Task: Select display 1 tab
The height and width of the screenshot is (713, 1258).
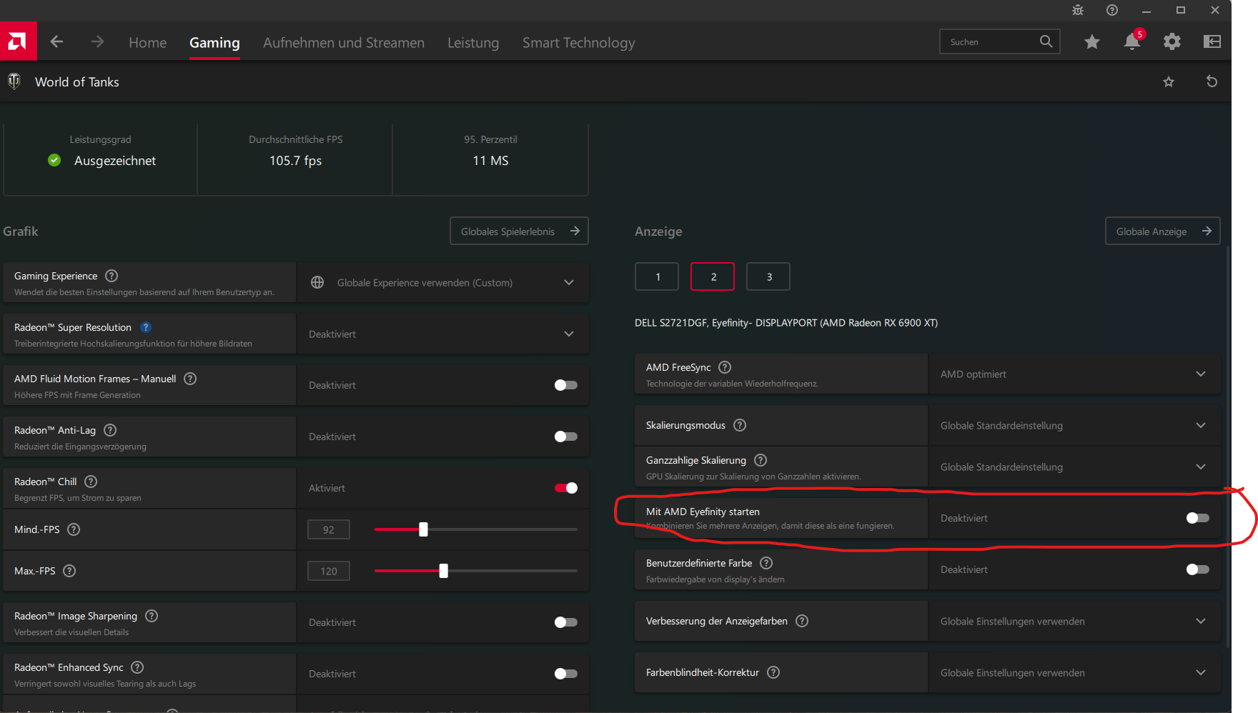Action: [657, 276]
